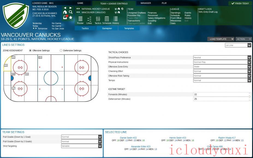Viewport: 253px width, 158px height.
Task: Click the Forwards (Minutes) icetime field
Action: (x=222, y=94)
